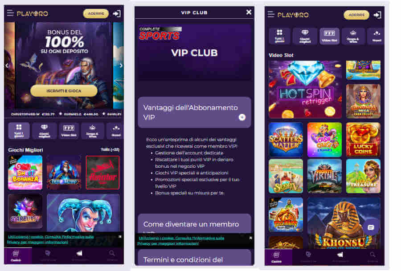Select Video Slot category tab in right screen
The image size is (401, 271).
(329, 36)
